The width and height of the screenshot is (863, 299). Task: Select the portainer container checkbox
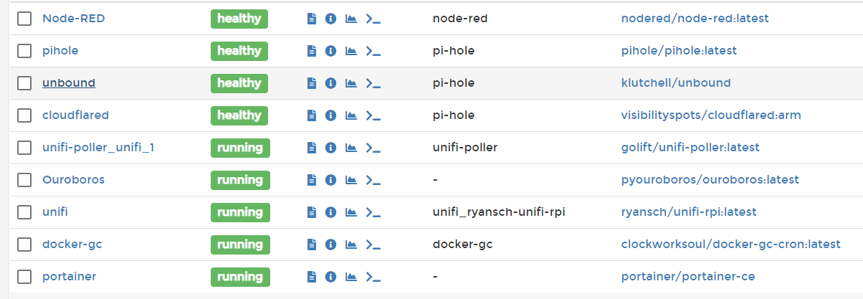click(24, 277)
